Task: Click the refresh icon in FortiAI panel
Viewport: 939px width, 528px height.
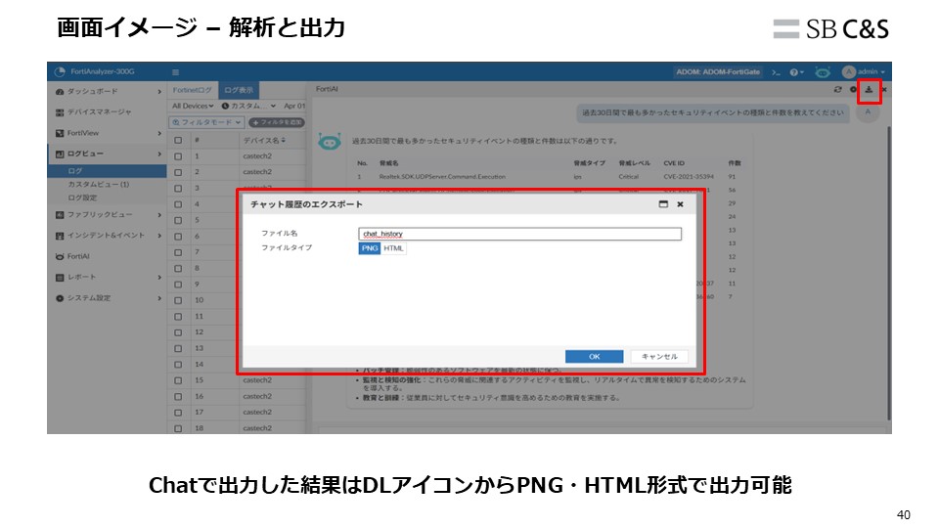Action: click(837, 90)
